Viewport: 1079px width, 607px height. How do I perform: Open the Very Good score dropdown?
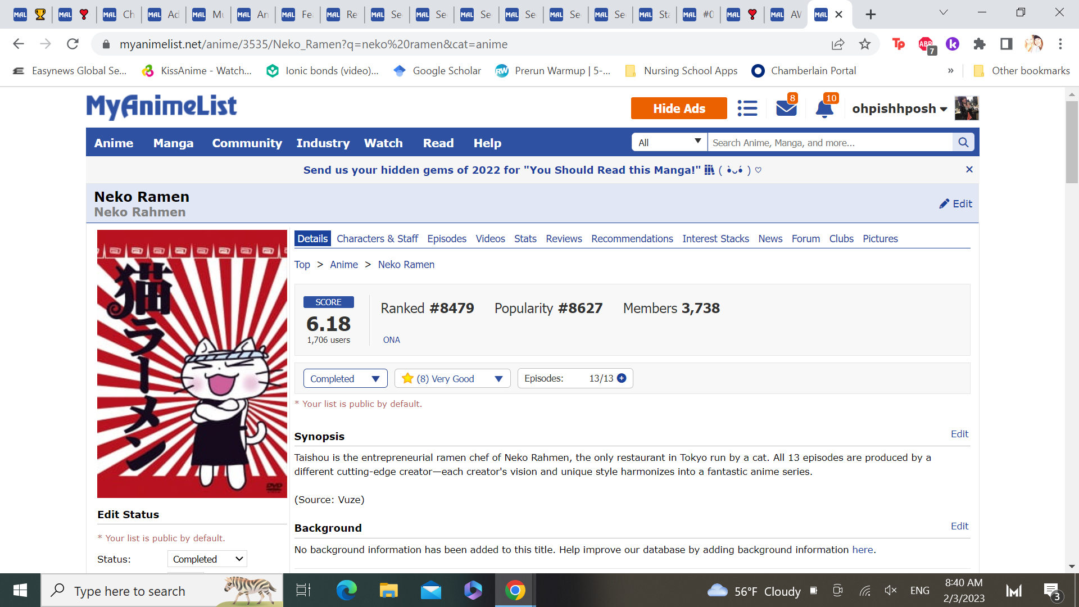tap(452, 378)
